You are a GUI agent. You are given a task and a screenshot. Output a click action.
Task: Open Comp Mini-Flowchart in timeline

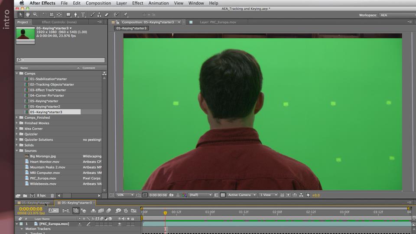pyautogui.click(x=65, y=211)
